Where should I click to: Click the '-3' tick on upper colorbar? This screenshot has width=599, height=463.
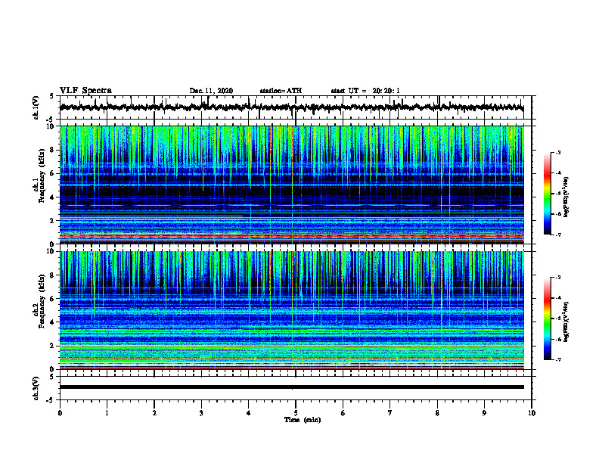click(x=558, y=152)
